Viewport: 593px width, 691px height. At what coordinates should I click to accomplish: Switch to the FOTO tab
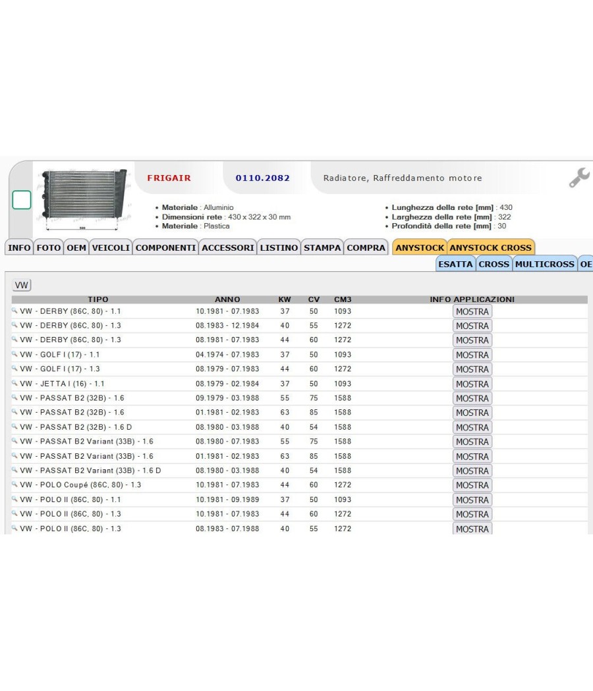click(x=49, y=247)
